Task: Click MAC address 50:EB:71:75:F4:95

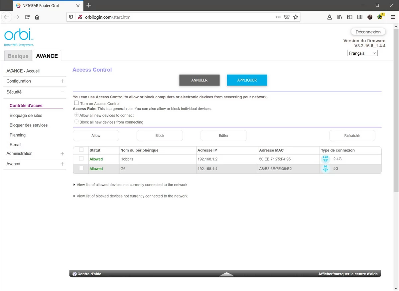Action: pyautogui.click(x=275, y=159)
